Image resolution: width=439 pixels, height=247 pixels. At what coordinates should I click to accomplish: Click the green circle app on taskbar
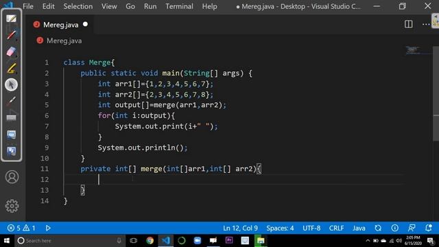pos(181,241)
